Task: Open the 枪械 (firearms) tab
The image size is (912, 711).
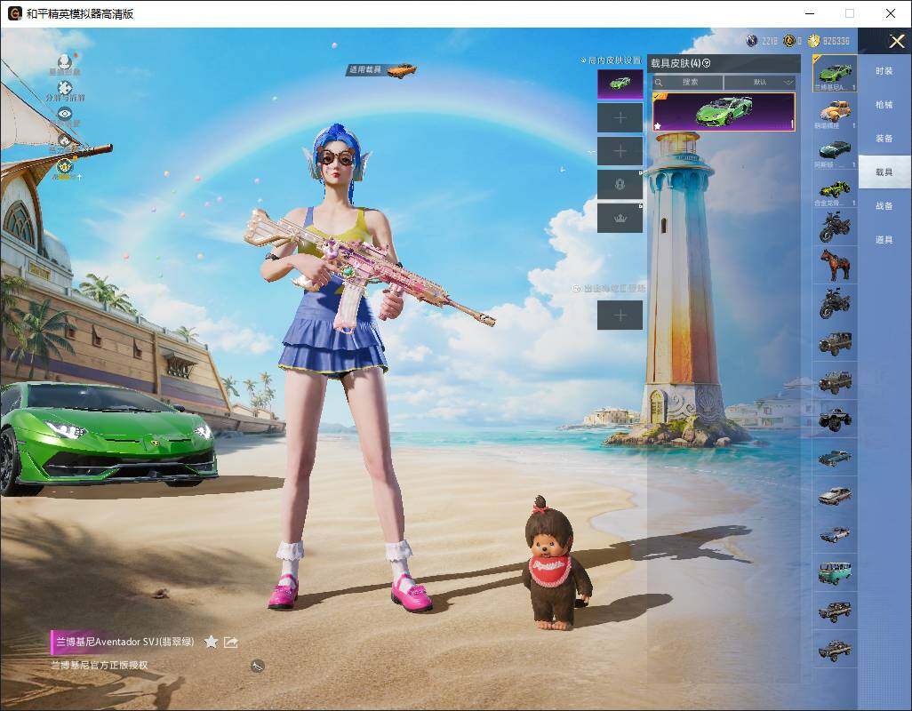Action: click(884, 105)
